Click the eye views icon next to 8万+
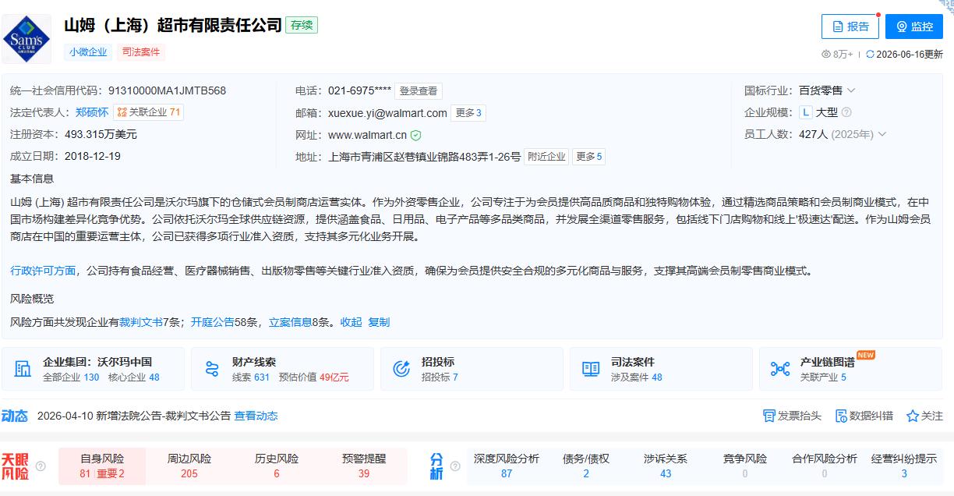The width and height of the screenshot is (954, 496). pyautogui.click(x=826, y=55)
